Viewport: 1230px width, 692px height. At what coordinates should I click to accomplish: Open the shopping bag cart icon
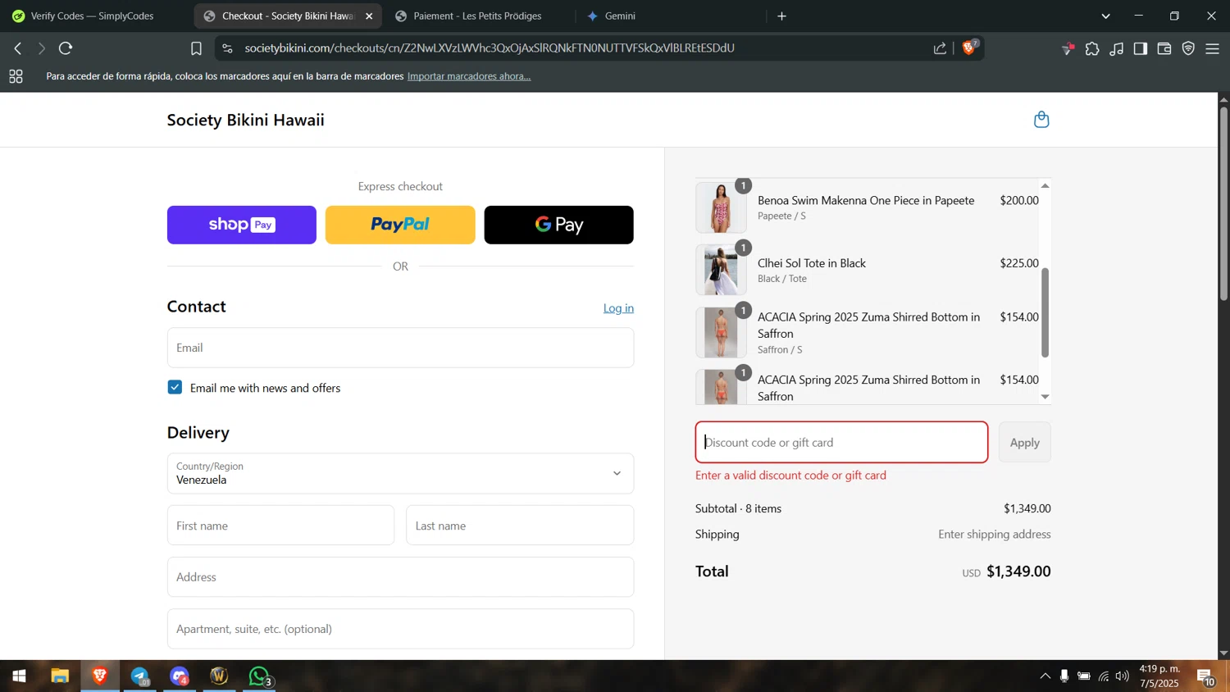pos(1041,120)
